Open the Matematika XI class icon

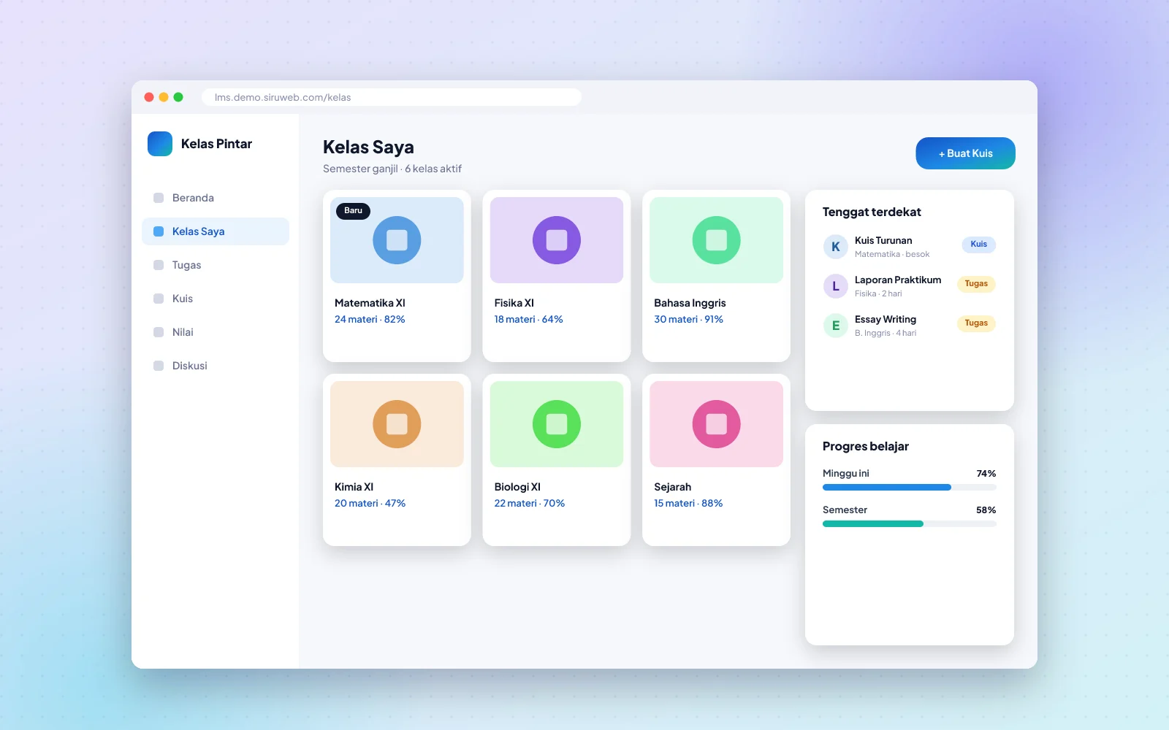tap(397, 240)
